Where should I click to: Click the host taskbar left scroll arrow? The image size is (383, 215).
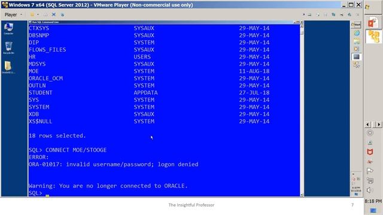368,124
